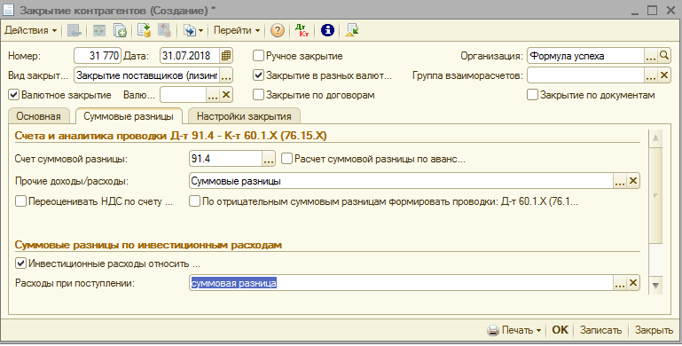Clear the Группа взаиморасчетов field
The width and height of the screenshot is (682, 346).
click(x=663, y=75)
